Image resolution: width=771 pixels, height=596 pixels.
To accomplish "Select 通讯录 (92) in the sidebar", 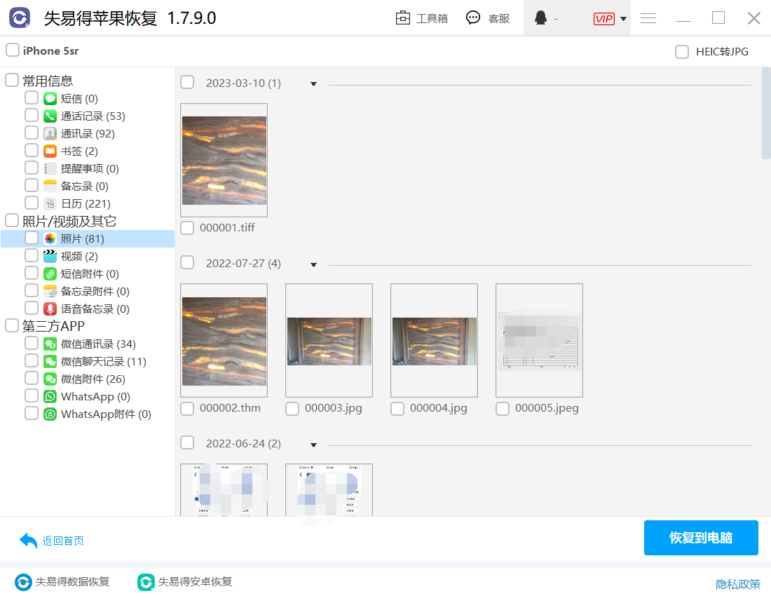I will coord(87,134).
